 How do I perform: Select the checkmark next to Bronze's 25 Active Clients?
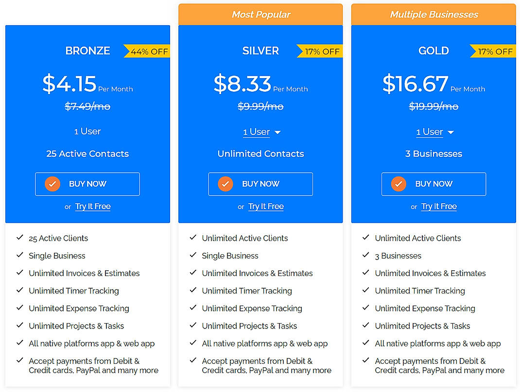click(x=20, y=238)
